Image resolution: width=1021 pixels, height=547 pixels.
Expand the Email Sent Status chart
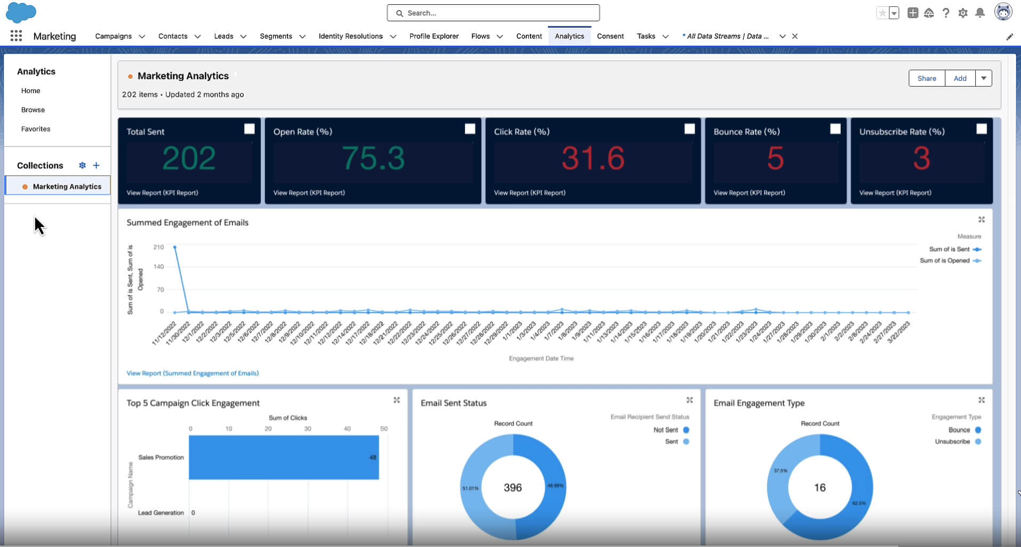click(x=689, y=400)
